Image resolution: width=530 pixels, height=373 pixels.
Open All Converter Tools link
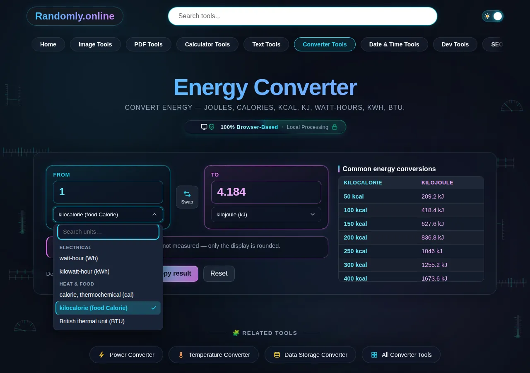401,355
